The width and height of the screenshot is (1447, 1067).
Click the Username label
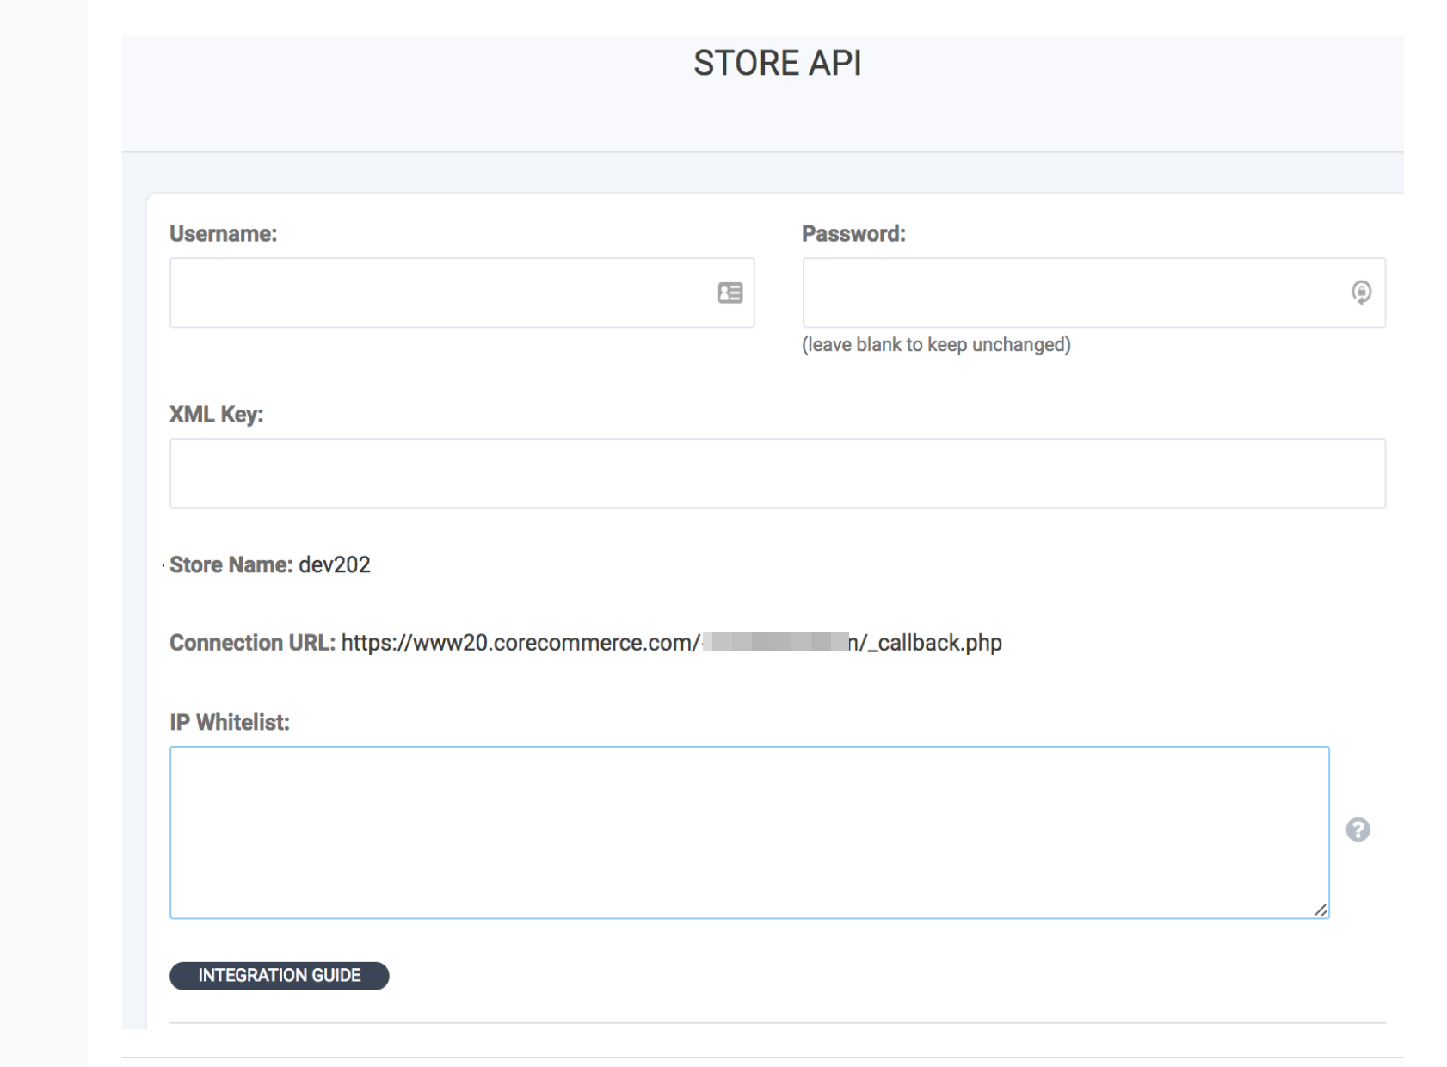tap(223, 234)
